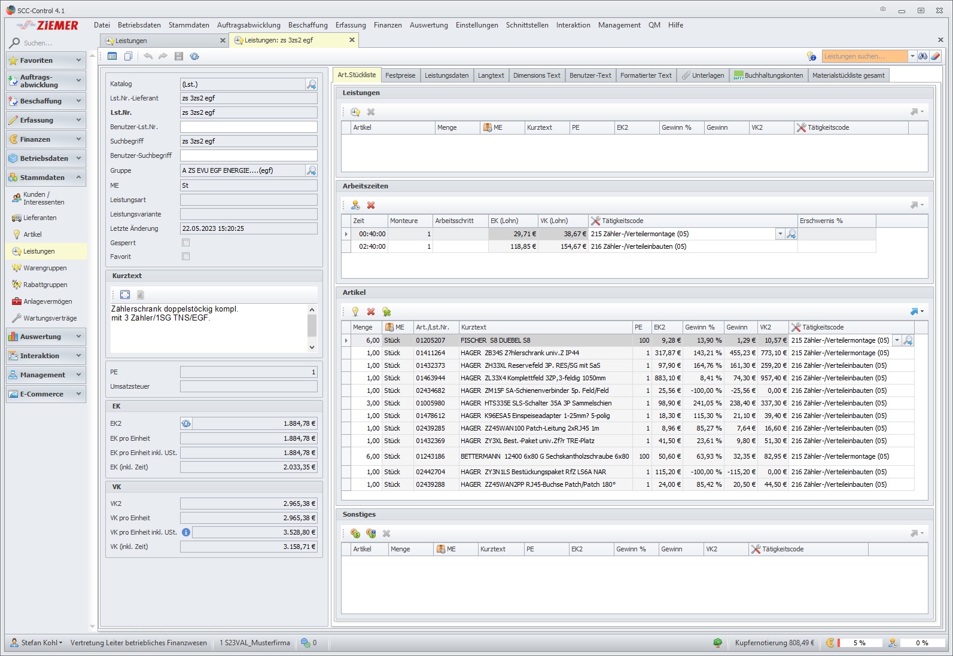Click the redo arrow icon
953x656 pixels.
click(163, 56)
